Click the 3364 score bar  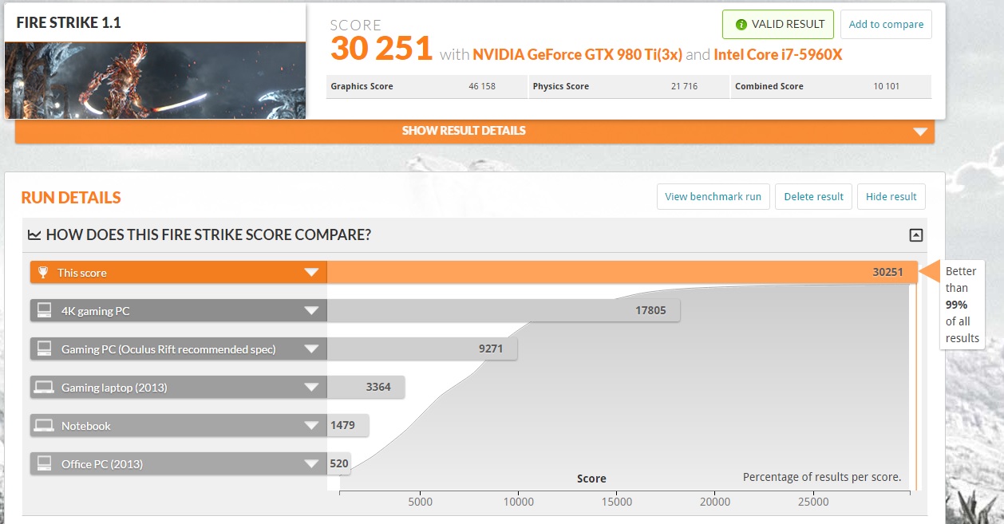[366, 387]
